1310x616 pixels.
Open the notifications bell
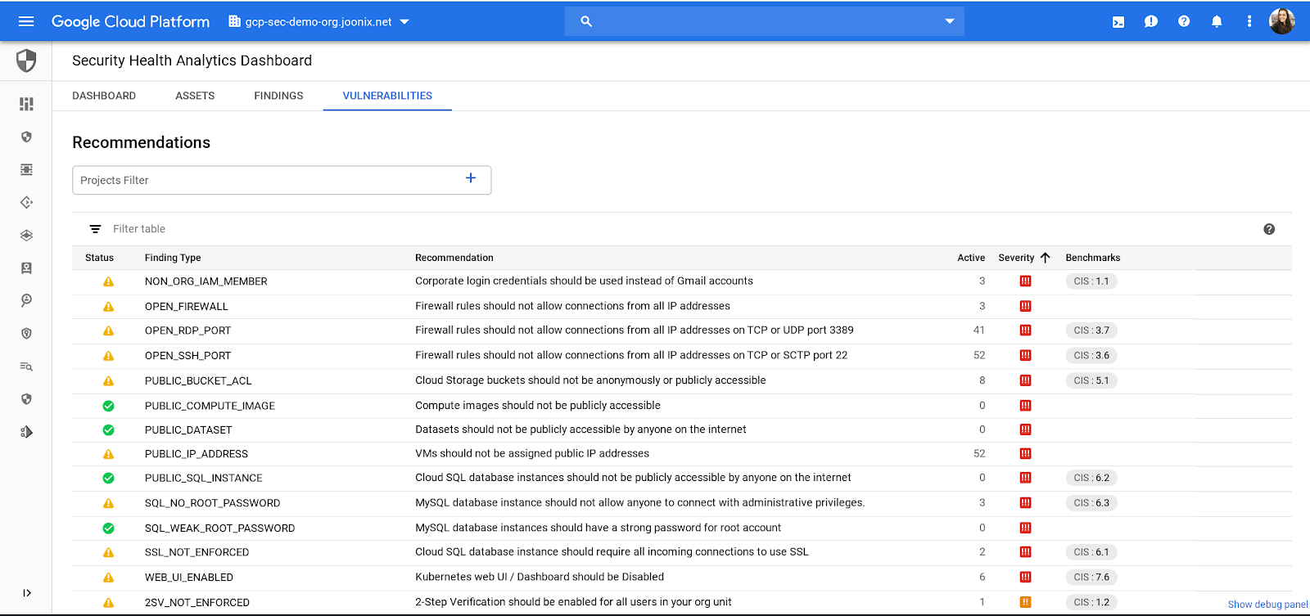1217,21
